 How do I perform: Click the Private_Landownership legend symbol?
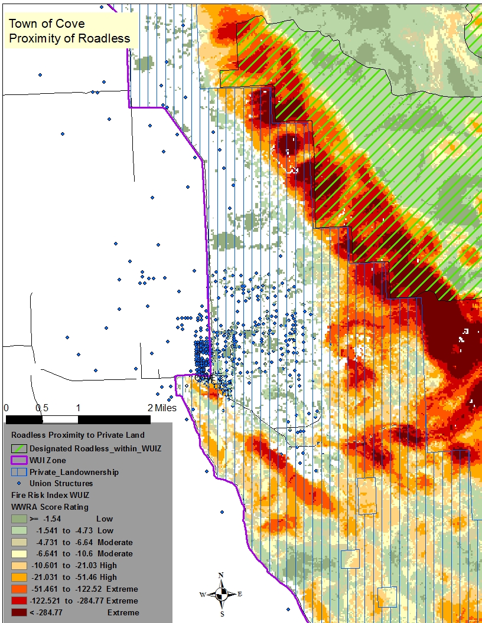click(19, 472)
